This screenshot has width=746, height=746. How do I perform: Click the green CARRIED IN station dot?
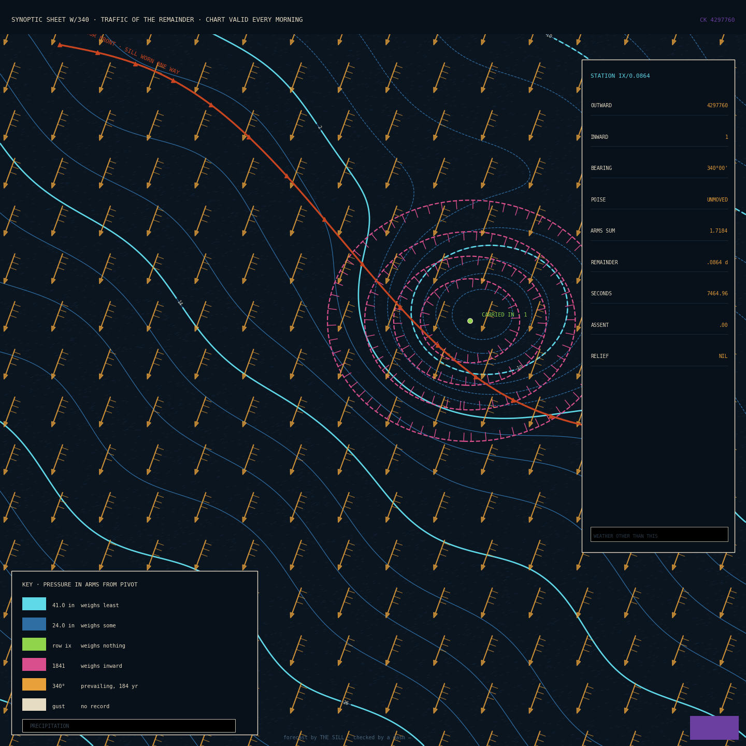click(470, 321)
